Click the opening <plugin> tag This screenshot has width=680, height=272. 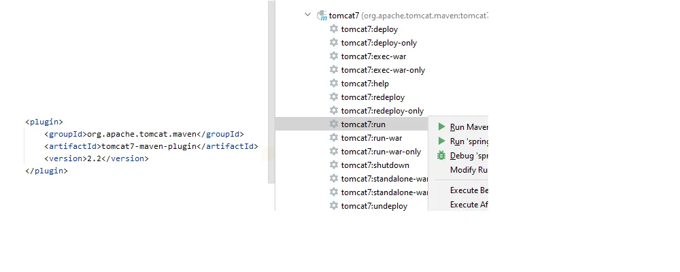point(44,122)
